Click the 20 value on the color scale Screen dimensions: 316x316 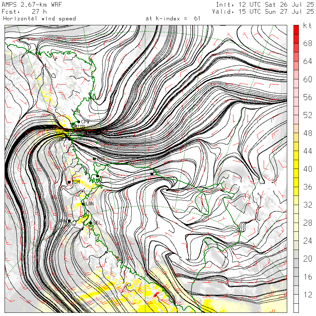pyautogui.click(x=308, y=259)
